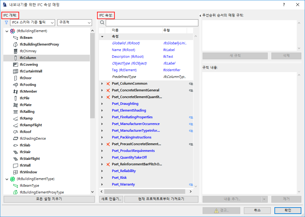305x217 pixels.
Task: Click the IfcRailing icon
Action: tap(15, 112)
